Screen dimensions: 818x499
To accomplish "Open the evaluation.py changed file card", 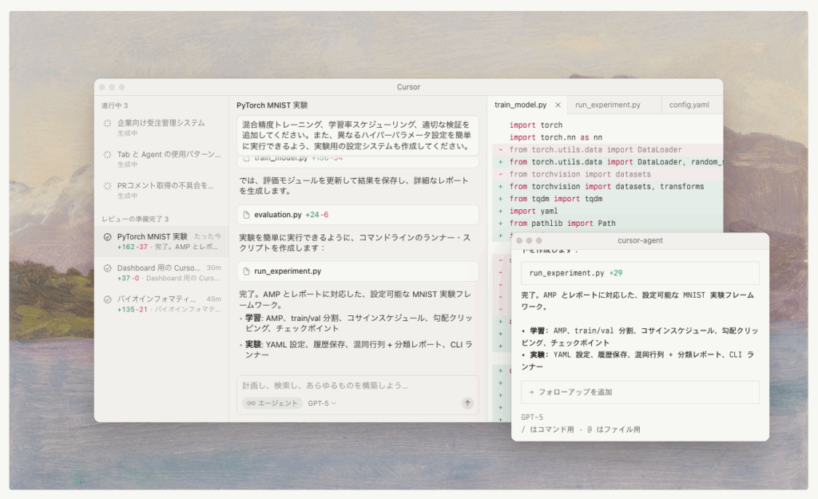I will point(357,215).
